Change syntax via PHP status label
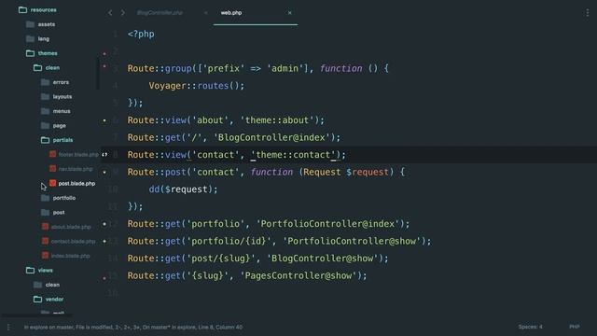The image size is (597, 336). point(575,327)
